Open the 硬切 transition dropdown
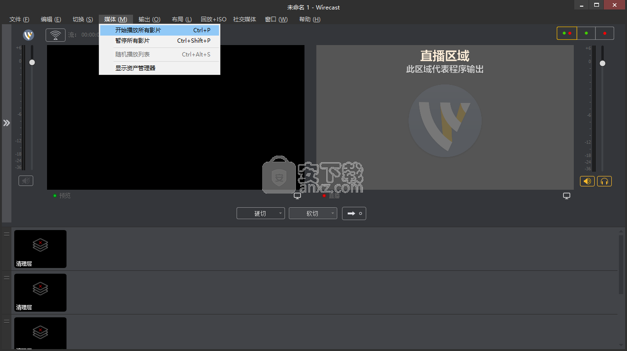The image size is (627, 351). 261,213
